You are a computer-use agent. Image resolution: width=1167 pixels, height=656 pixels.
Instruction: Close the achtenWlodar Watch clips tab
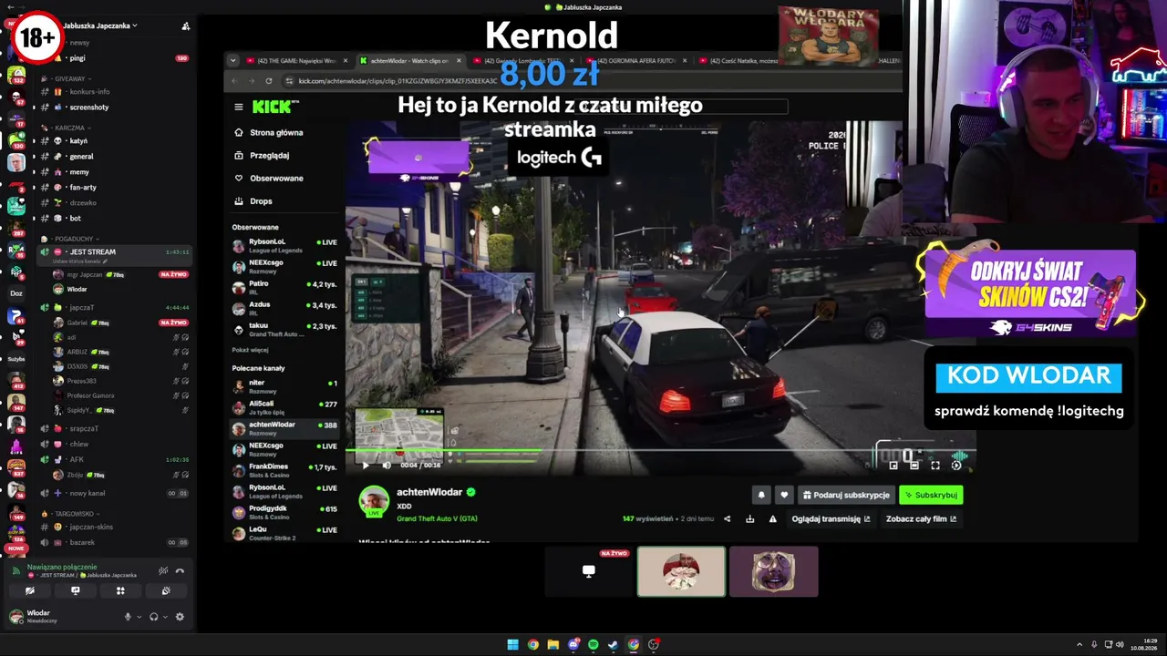click(x=459, y=61)
